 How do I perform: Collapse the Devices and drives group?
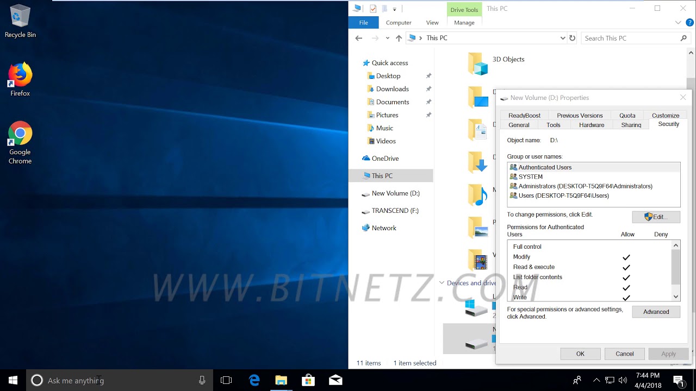[442, 282]
